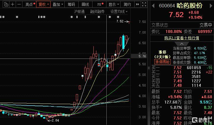
Task: Click the 购买L2查看十档行情 link
Action: tap(182, 38)
